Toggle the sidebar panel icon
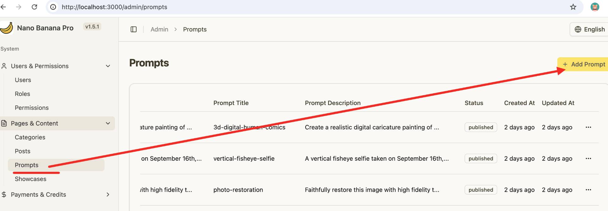Image resolution: width=608 pixels, height=211 pixels. (x=134, y=29)
